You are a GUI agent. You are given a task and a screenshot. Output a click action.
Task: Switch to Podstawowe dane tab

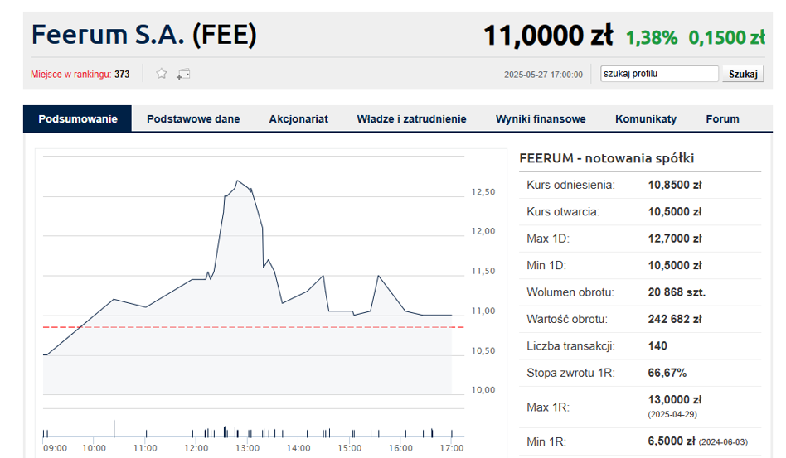(x=193, y=119)
